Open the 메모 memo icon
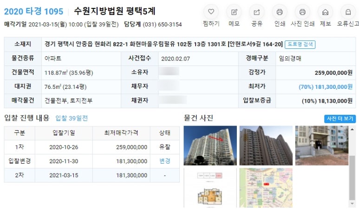This screenshot has width=359, height=212. pos(234,12)
